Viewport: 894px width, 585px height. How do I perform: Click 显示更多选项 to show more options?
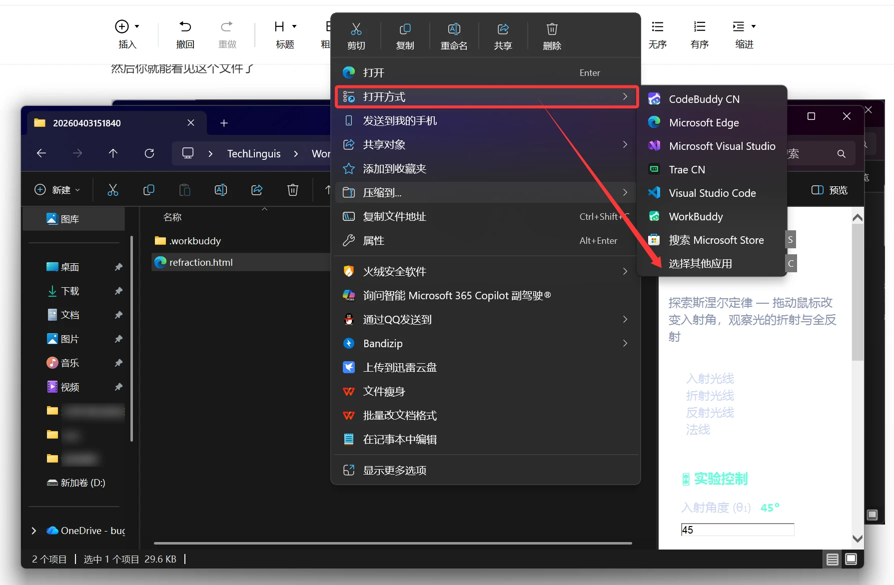pyautogui.click(x=394, y=471)
